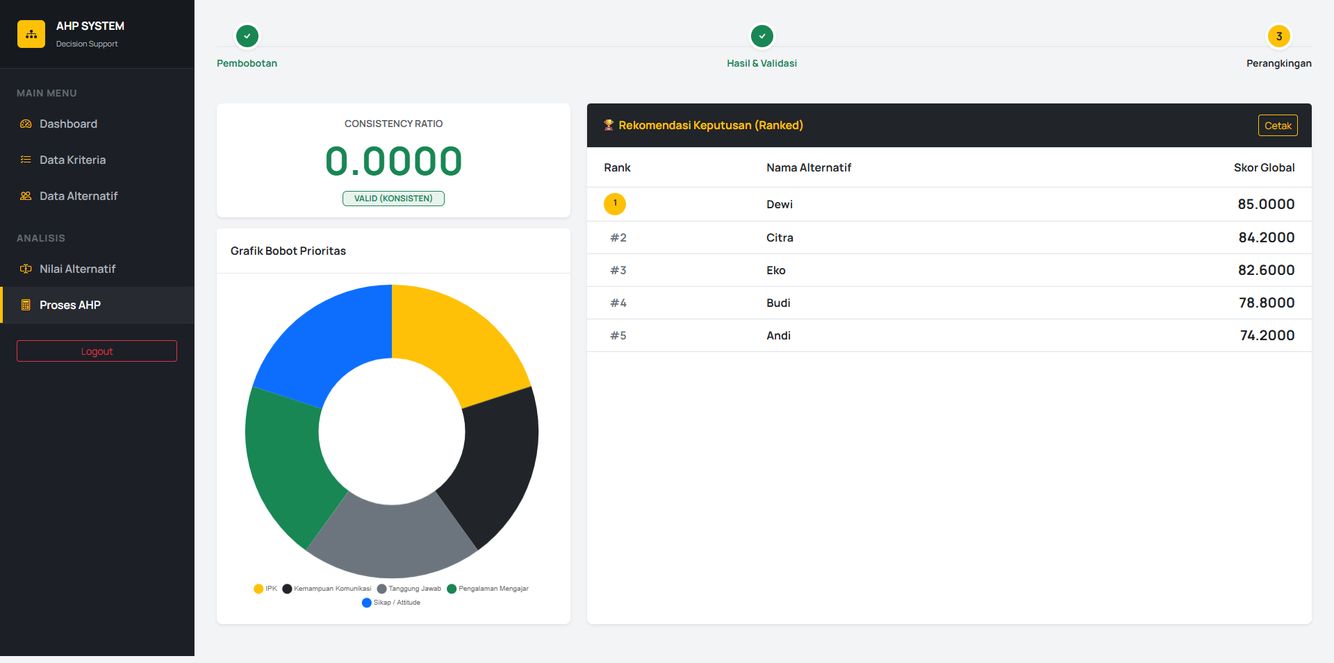Open the Data Alternatif menu item
Viewport: 1334px width, 663px height.
pos(78,196)
